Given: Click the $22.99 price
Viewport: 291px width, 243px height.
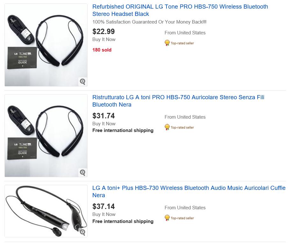Looking at the screenshot, I should (103, 31).
